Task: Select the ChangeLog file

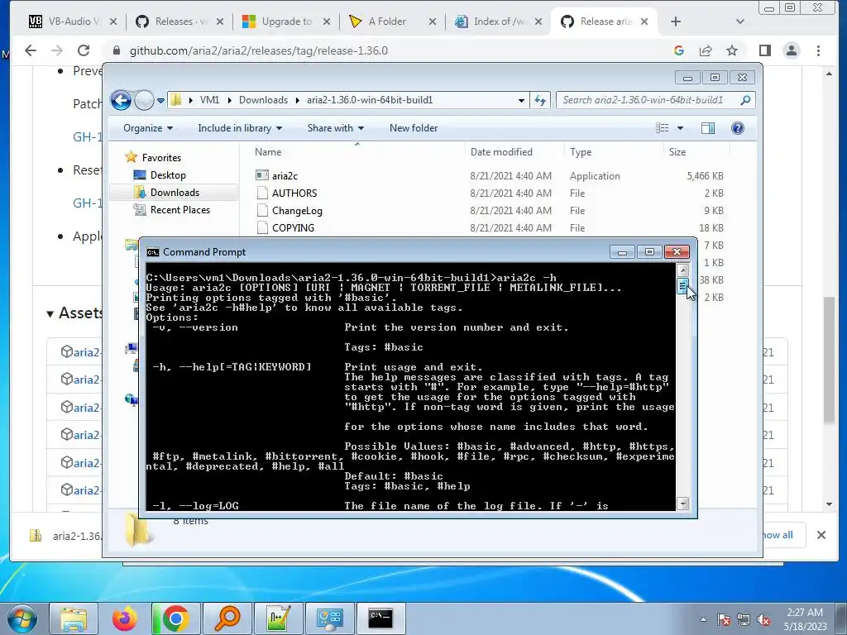Action: 297,211
